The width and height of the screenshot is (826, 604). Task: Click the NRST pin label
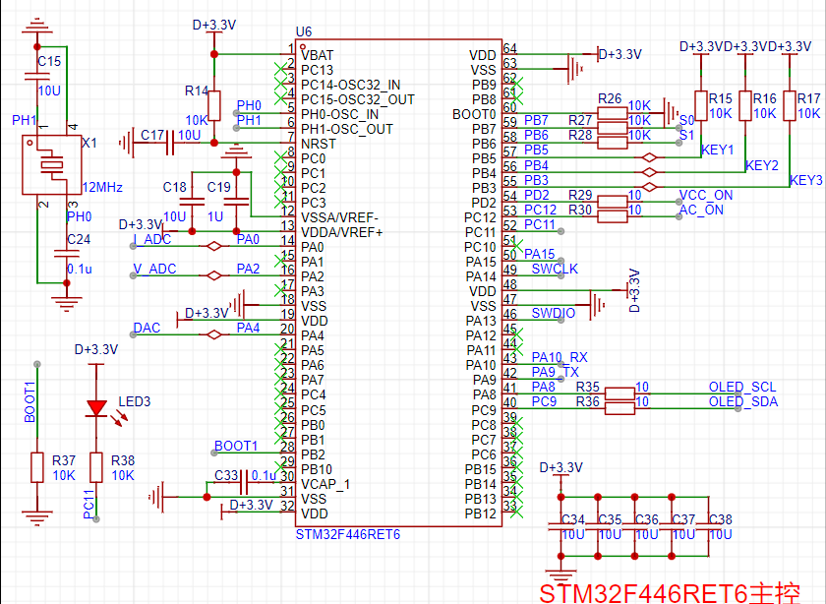tap(319, 144)
